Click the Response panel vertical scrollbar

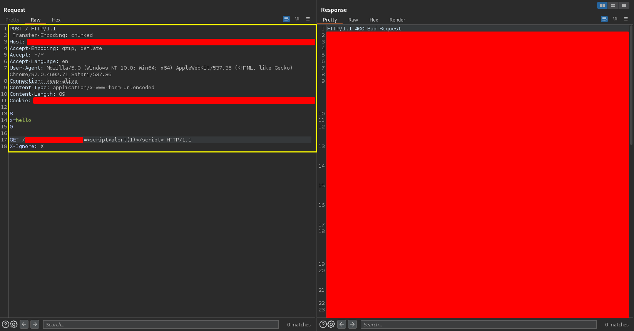pos(631,85)
